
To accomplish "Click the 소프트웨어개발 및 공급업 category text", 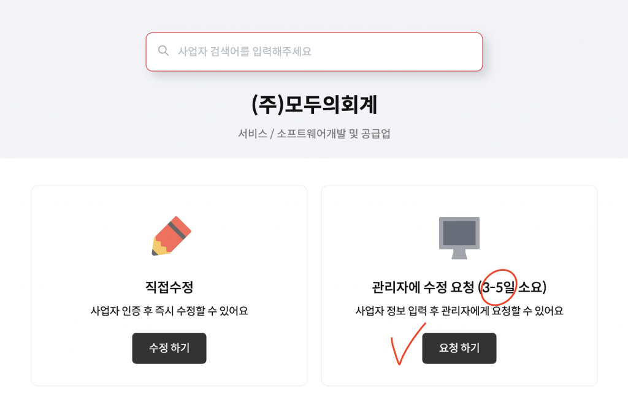I will tap(333, 134).
